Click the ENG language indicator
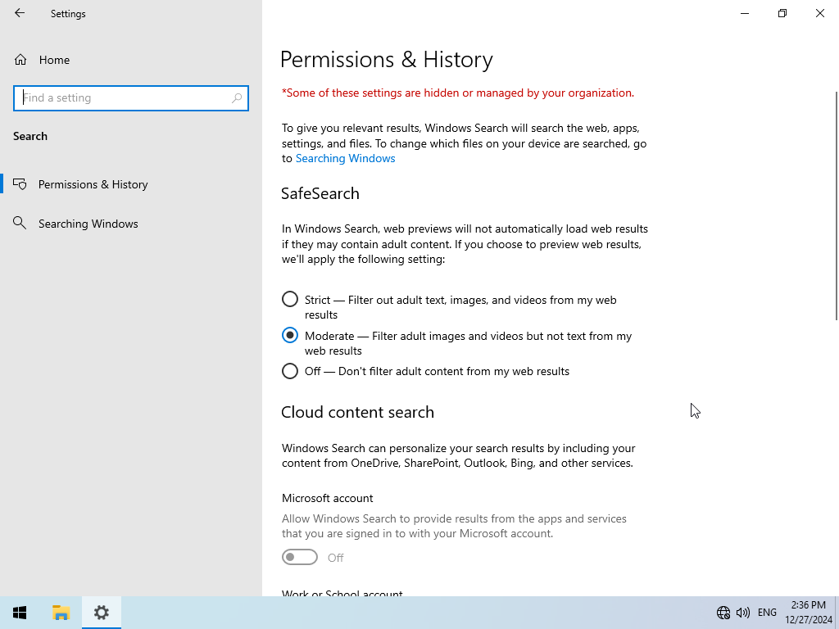839x629 pixels. pyautogui.click(x=767, y=613)
